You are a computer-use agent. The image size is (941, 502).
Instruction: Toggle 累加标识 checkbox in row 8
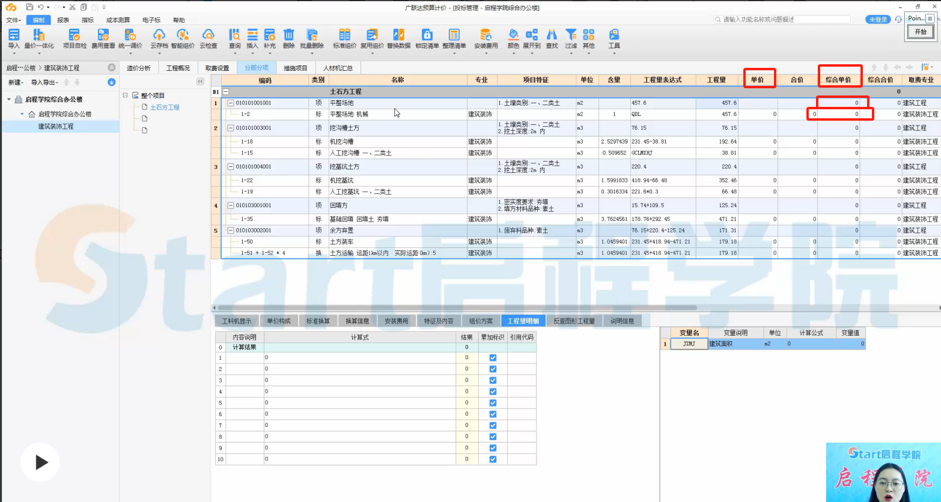[x=493, y=437]
